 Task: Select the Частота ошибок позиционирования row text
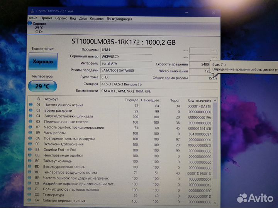74,127
